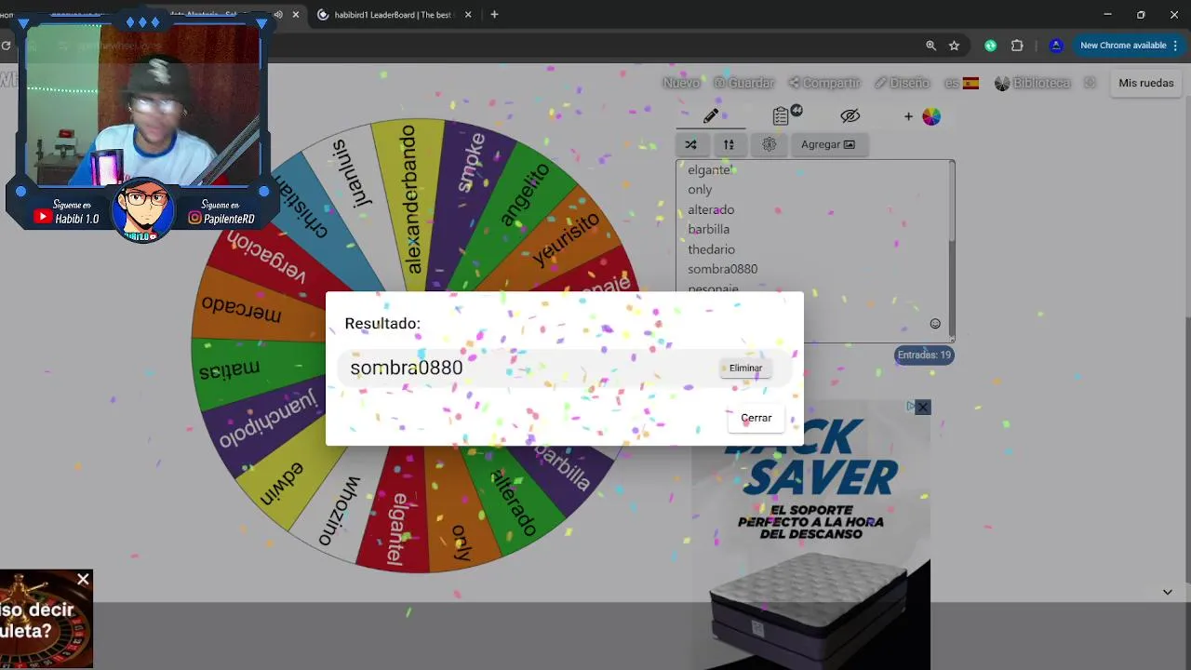The width and height of the screenshot is (1191, 670).
Task: Collapse the page using bottom chevron
Action: 1167,592
